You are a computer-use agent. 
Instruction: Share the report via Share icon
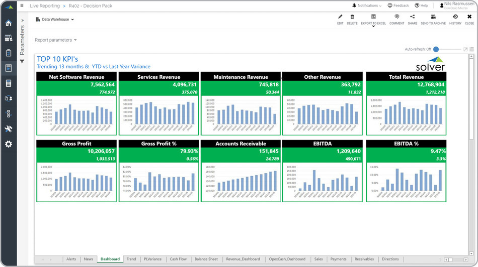(413, 17)
